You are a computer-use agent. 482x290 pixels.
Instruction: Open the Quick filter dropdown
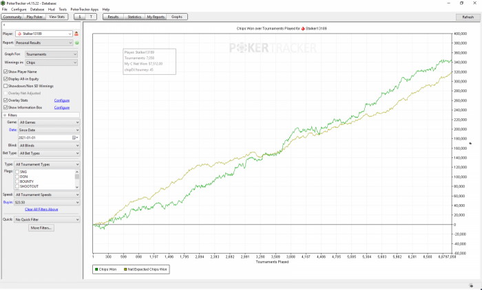pyautogui.click(x=47, y=219)
